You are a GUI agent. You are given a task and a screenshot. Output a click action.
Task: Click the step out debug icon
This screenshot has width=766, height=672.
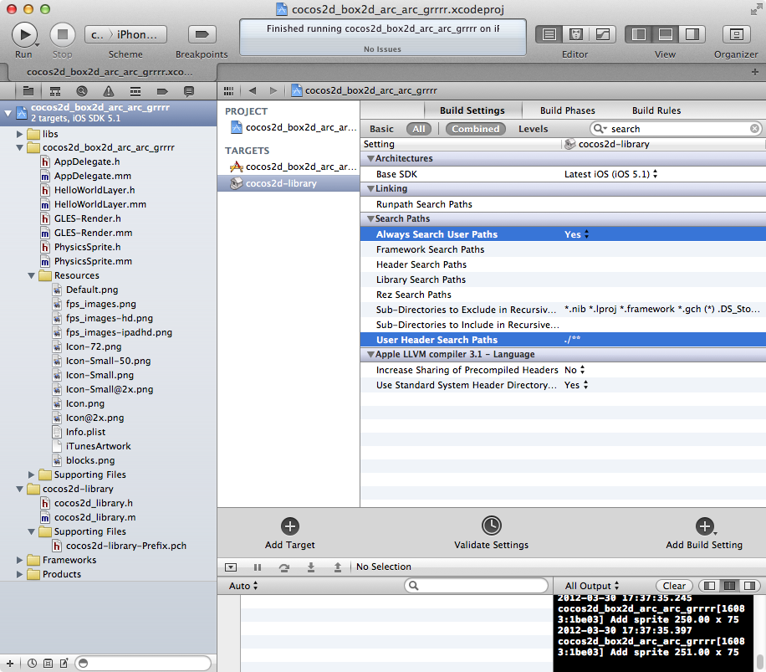click(338, 567)
